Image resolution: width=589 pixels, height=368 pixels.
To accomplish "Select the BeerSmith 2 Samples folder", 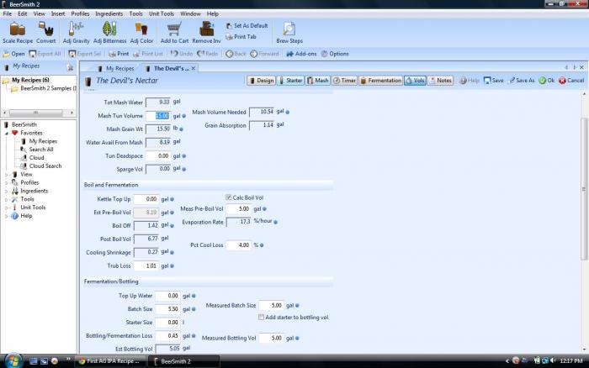I will tap(44, 88).
